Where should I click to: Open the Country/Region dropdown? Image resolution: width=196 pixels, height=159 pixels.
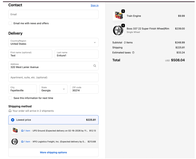(x=53, y=43)
